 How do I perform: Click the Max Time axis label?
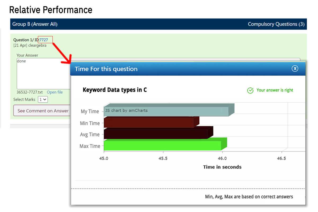coord(90,146)
